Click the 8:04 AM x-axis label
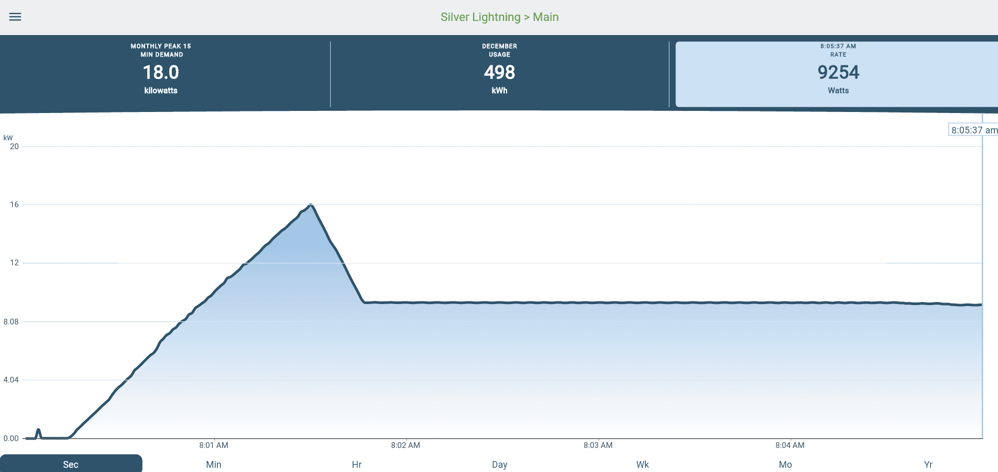The height and width of the screenshot is (472, 998). pyautogui.click(x=790, y=445)
